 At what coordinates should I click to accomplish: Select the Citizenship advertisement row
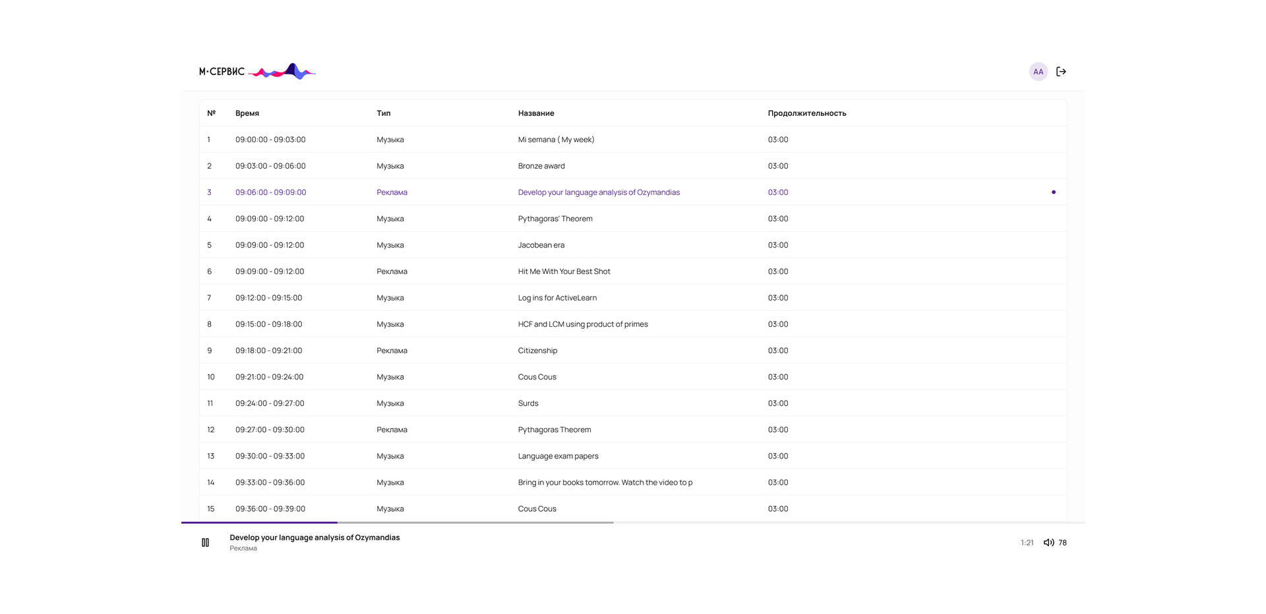point(537,350)
